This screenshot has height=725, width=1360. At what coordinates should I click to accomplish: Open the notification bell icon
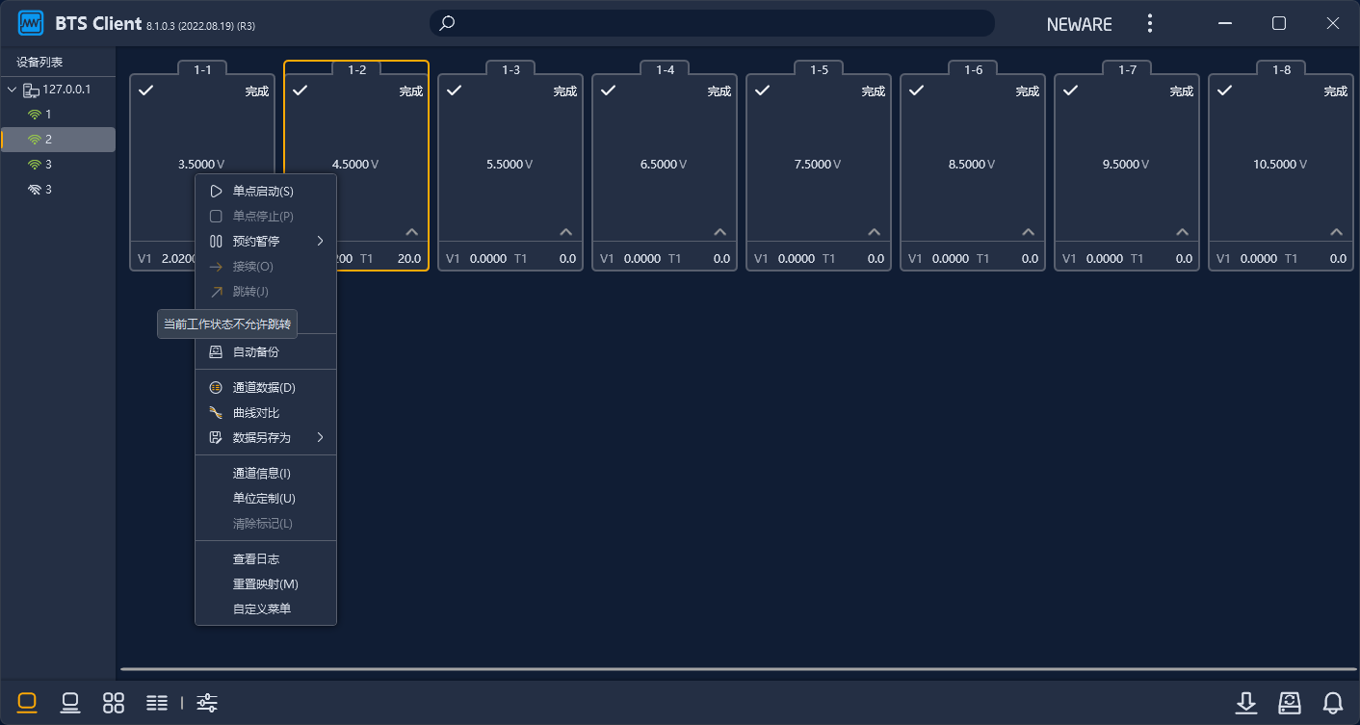point(1333,703)
